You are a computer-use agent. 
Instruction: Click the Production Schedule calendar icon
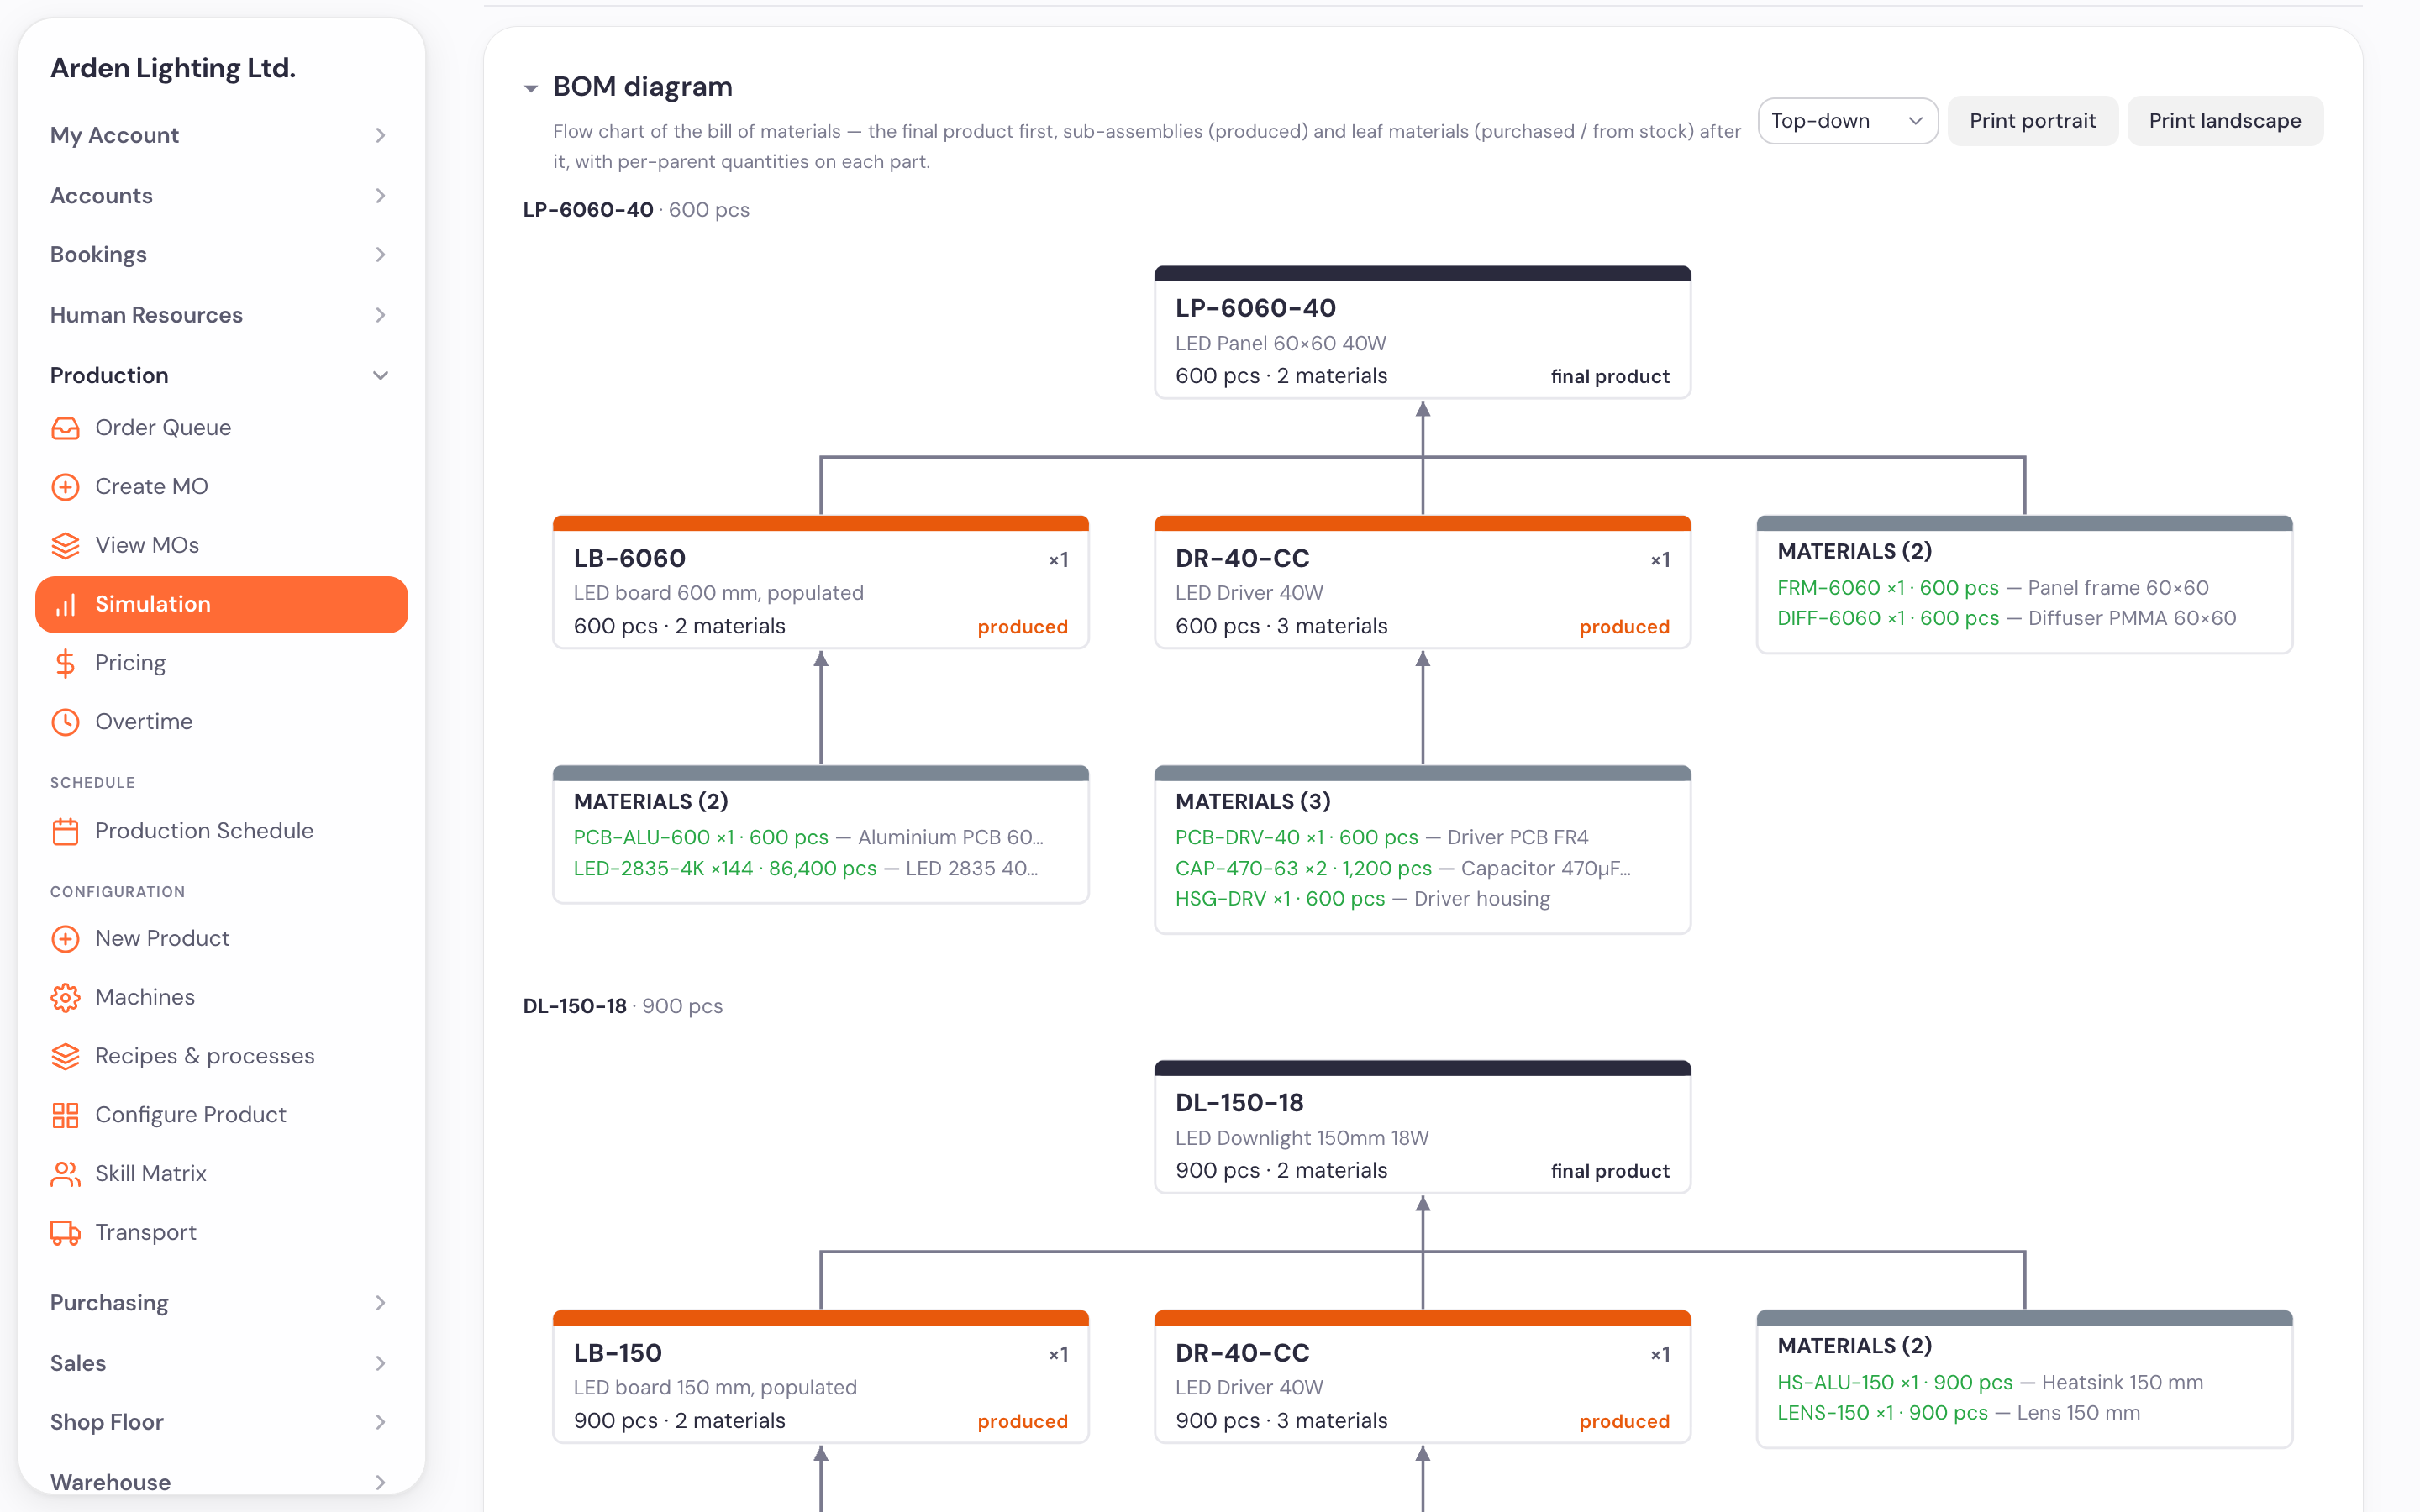coord(65,831)
